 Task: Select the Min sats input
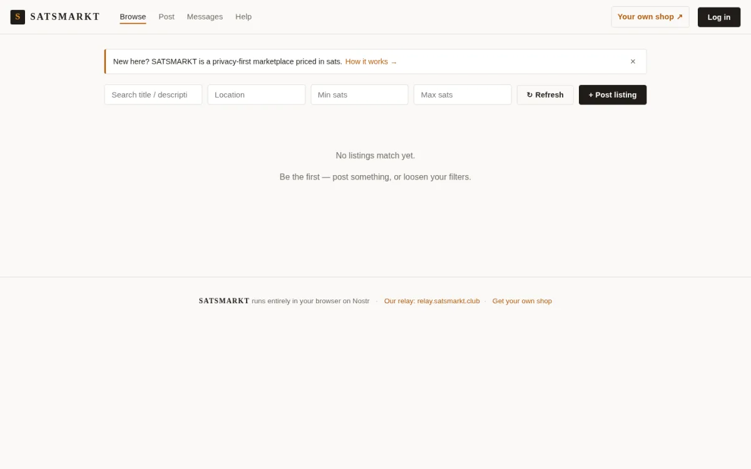pyautogui.click(x=359, y=94)
